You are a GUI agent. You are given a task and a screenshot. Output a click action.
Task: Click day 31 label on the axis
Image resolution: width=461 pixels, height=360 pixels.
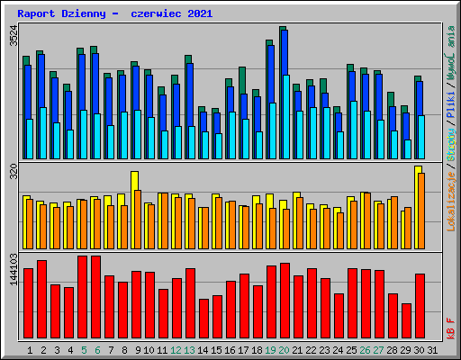click(432, 350)
